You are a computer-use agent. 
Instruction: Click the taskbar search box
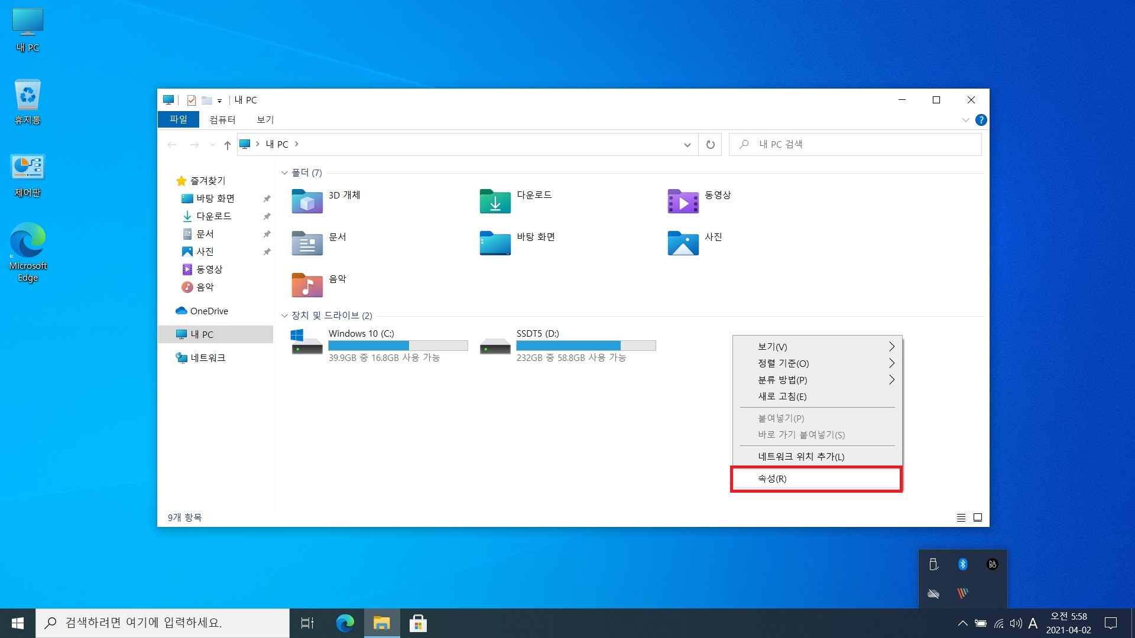click(x=163, y=623)
